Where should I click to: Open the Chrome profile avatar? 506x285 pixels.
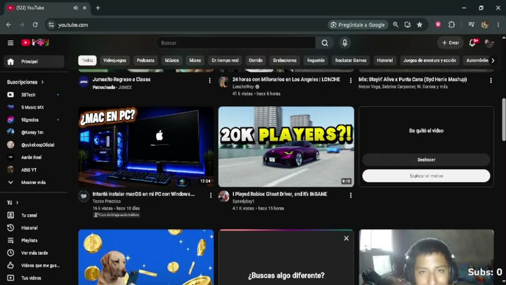pyautogui.click(x=485, y=25)
